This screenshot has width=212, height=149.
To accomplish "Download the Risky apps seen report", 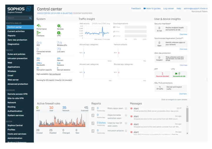I will pyautogui.click(x=126, y=108).
